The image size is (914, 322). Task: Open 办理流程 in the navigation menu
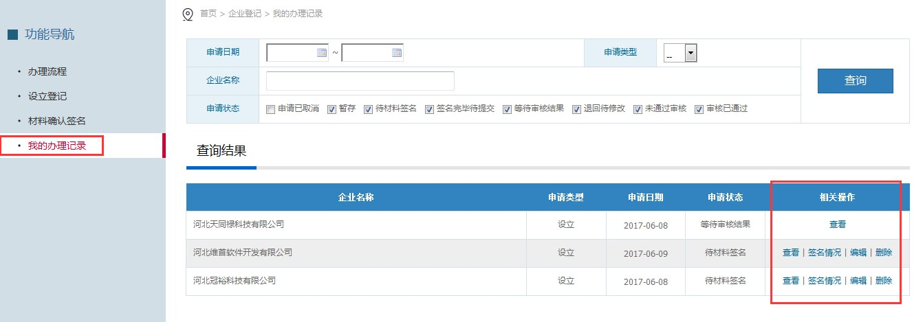point(47,71)
